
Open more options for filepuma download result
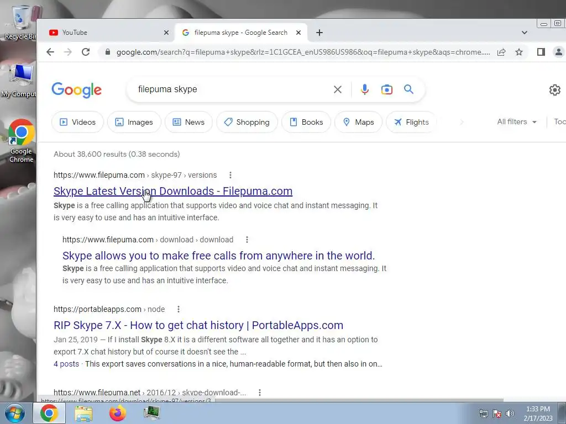[x=247, y=240]
